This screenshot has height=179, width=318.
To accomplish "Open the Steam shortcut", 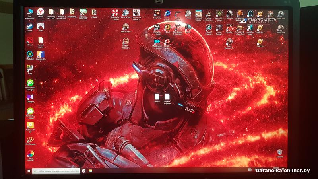I will (30, 26).
